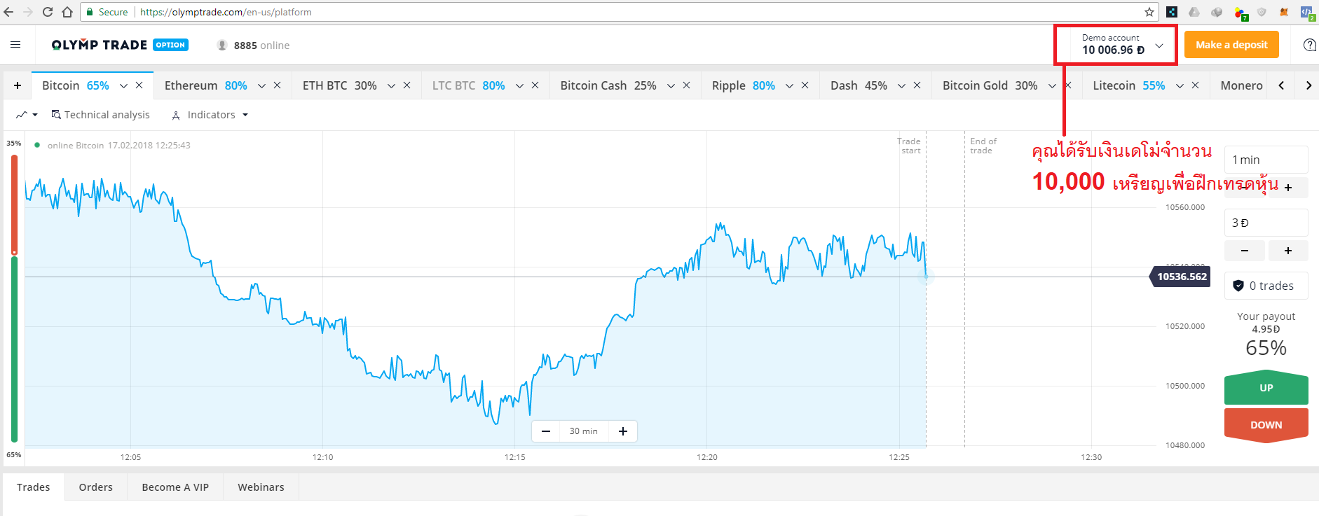Bookmark page with star icon
The width and height of the screenshot is (1319, 516).
(1149, 12)
